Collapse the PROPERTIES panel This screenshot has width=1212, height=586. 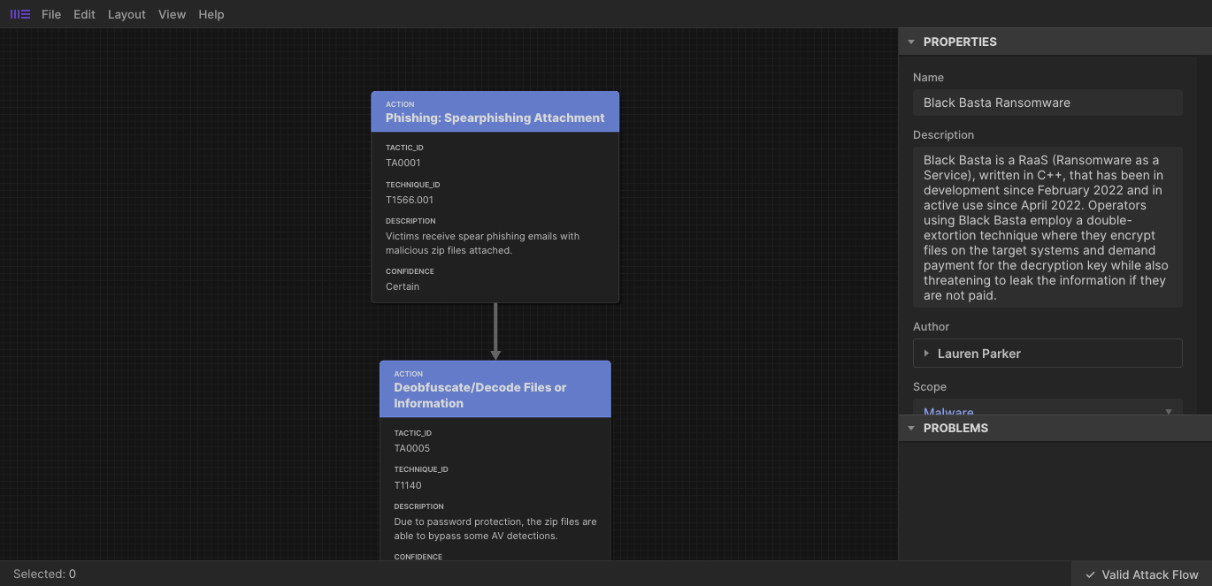tap(911, 41)
